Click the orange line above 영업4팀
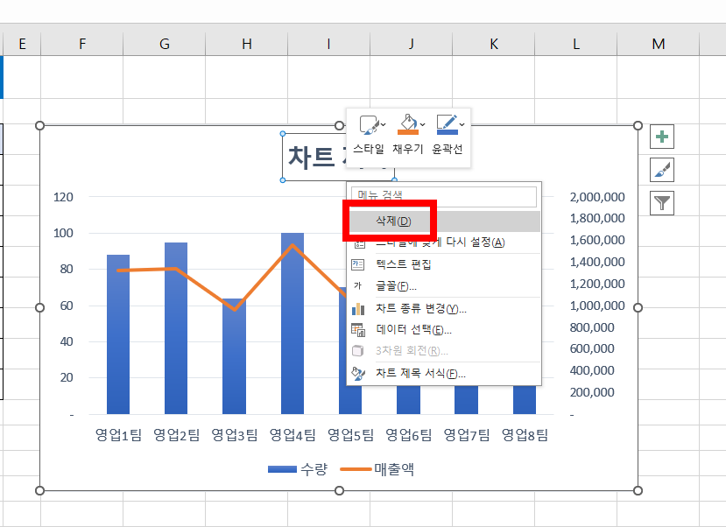Screen dimensions: 726x527 click(293, 245)
